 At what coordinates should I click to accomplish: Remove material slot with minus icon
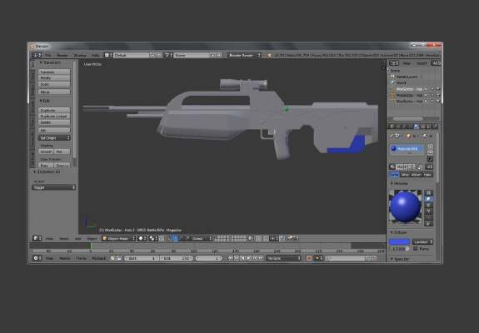(x=430, y=152)
